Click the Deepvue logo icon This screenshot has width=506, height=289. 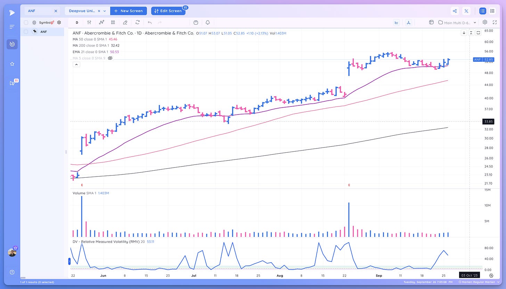coord(12,13)
